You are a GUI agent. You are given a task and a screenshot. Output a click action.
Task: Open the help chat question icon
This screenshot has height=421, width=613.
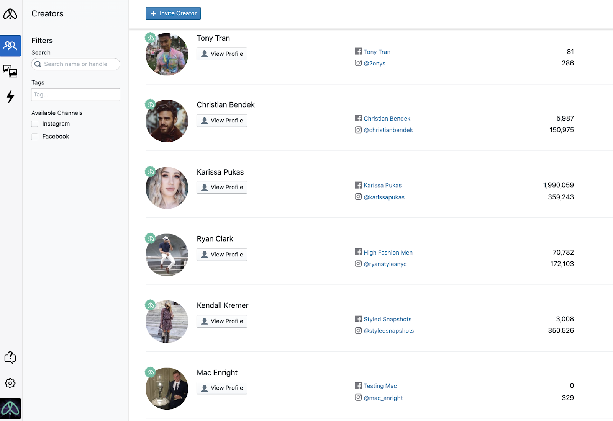(10, 357)
